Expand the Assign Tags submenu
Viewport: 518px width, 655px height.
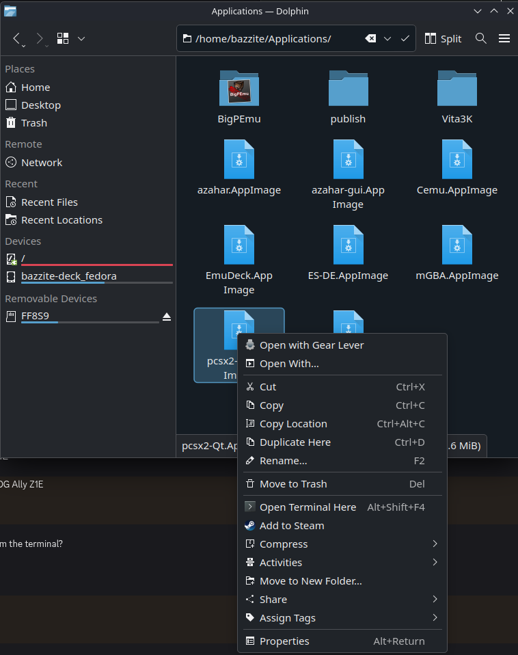point(342,617)
